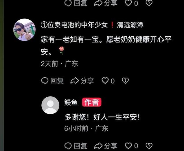Share the reply from 鳗鱼
This screenshot has height=151, width=184.
[x=106, y=146]
